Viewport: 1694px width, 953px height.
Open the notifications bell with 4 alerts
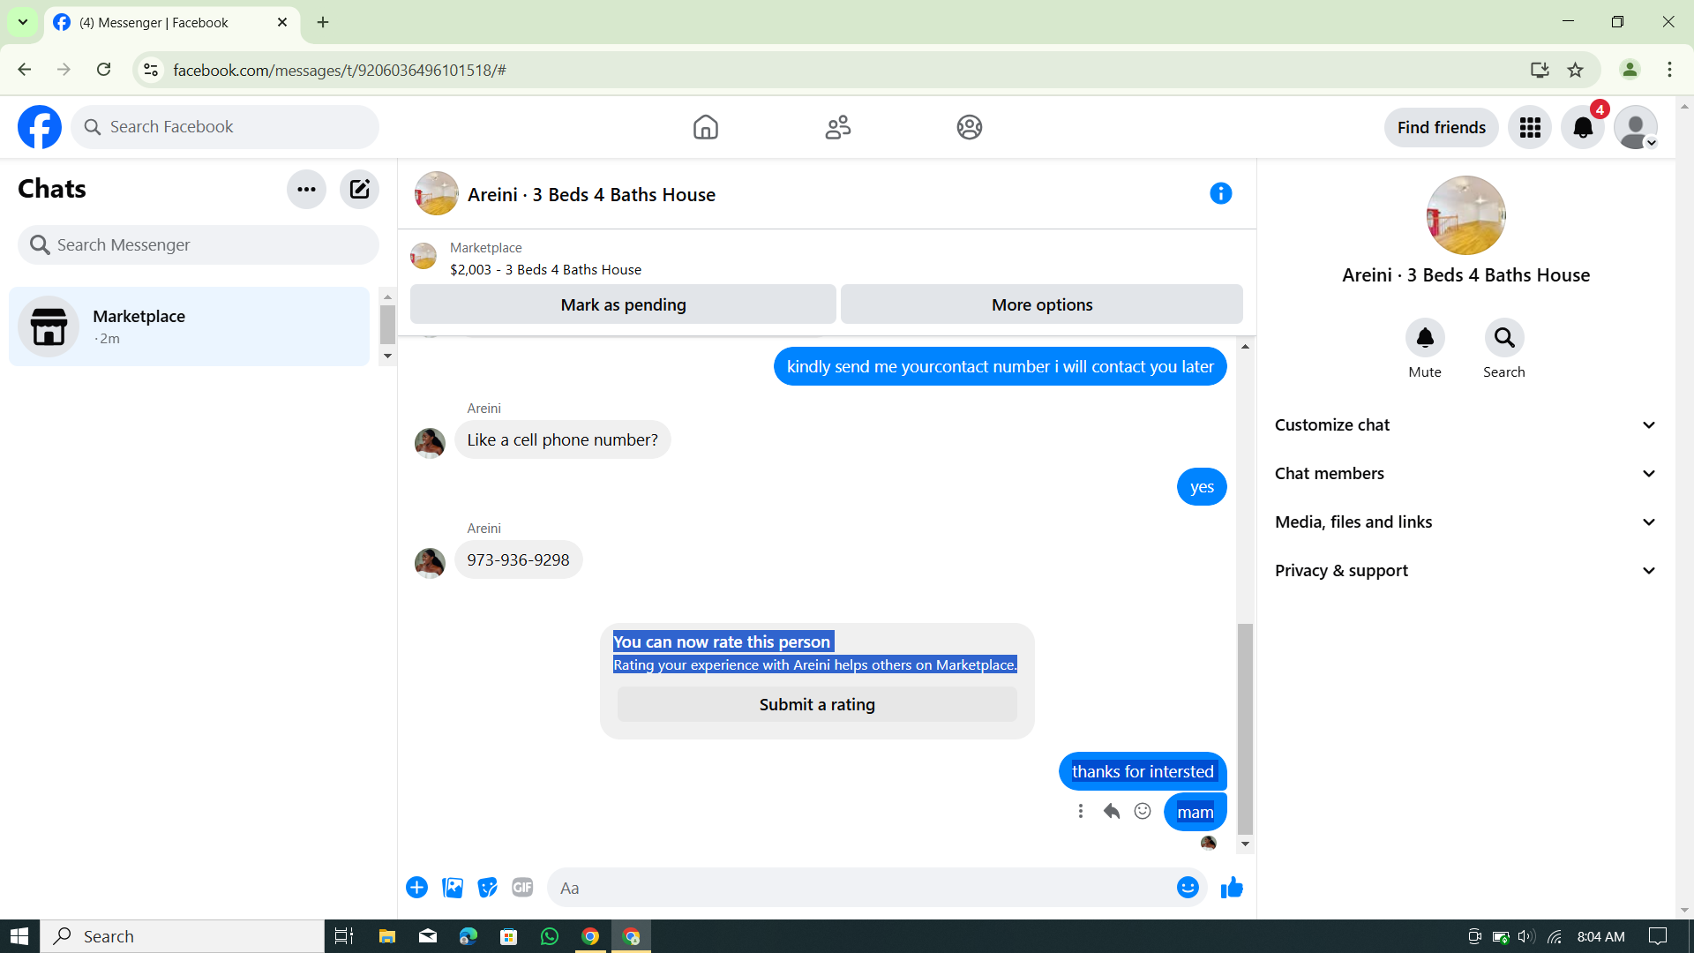coord(1583,127)
